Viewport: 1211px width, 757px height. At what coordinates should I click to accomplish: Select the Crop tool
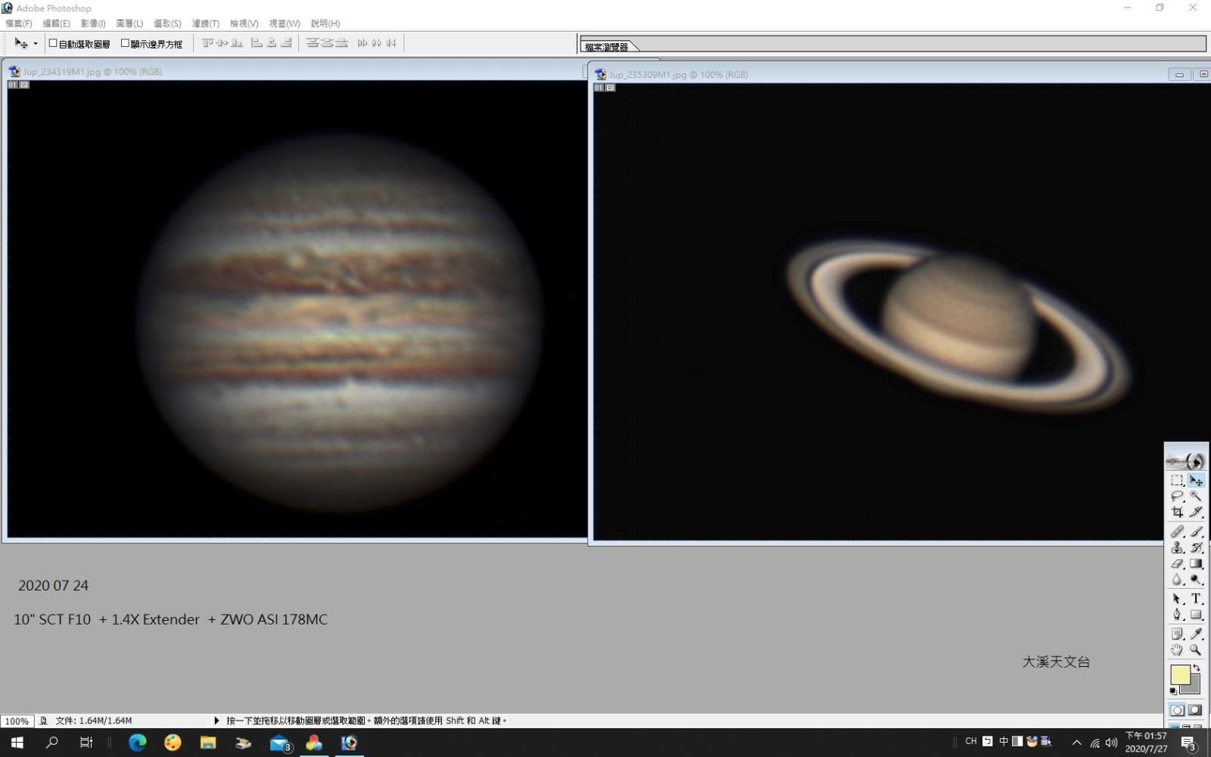pyautogui.click(x=1177, y=512)
